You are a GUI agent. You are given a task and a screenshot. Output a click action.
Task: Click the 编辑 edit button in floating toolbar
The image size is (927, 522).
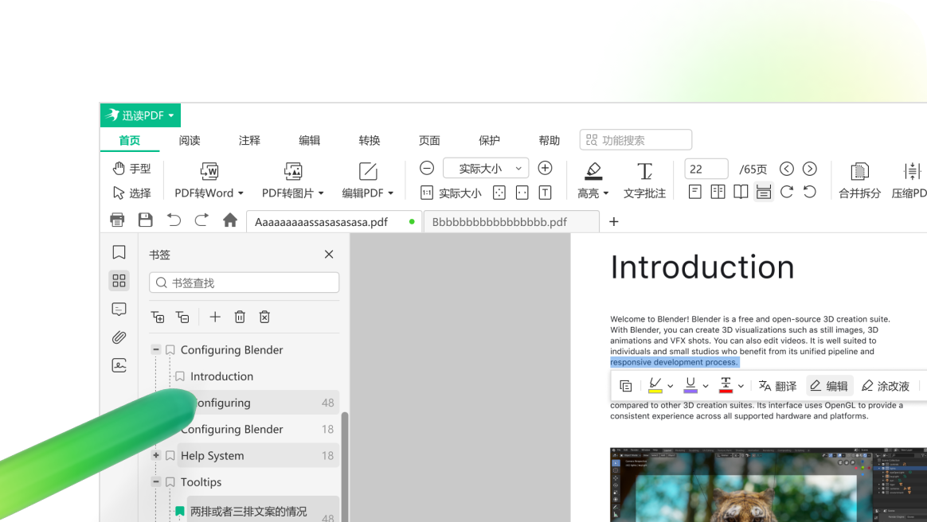(x=829, y=385)
